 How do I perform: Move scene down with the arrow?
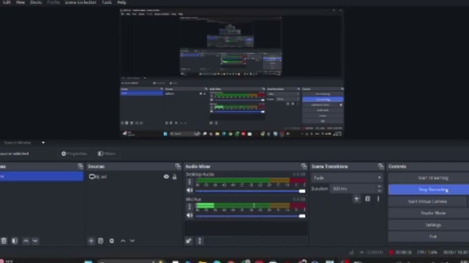pos(35,241)
